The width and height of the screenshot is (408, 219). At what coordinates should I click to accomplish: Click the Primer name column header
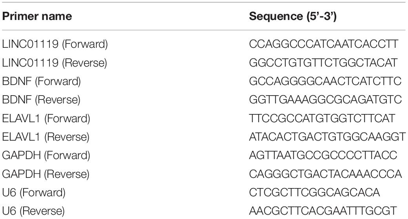(37, 16)
